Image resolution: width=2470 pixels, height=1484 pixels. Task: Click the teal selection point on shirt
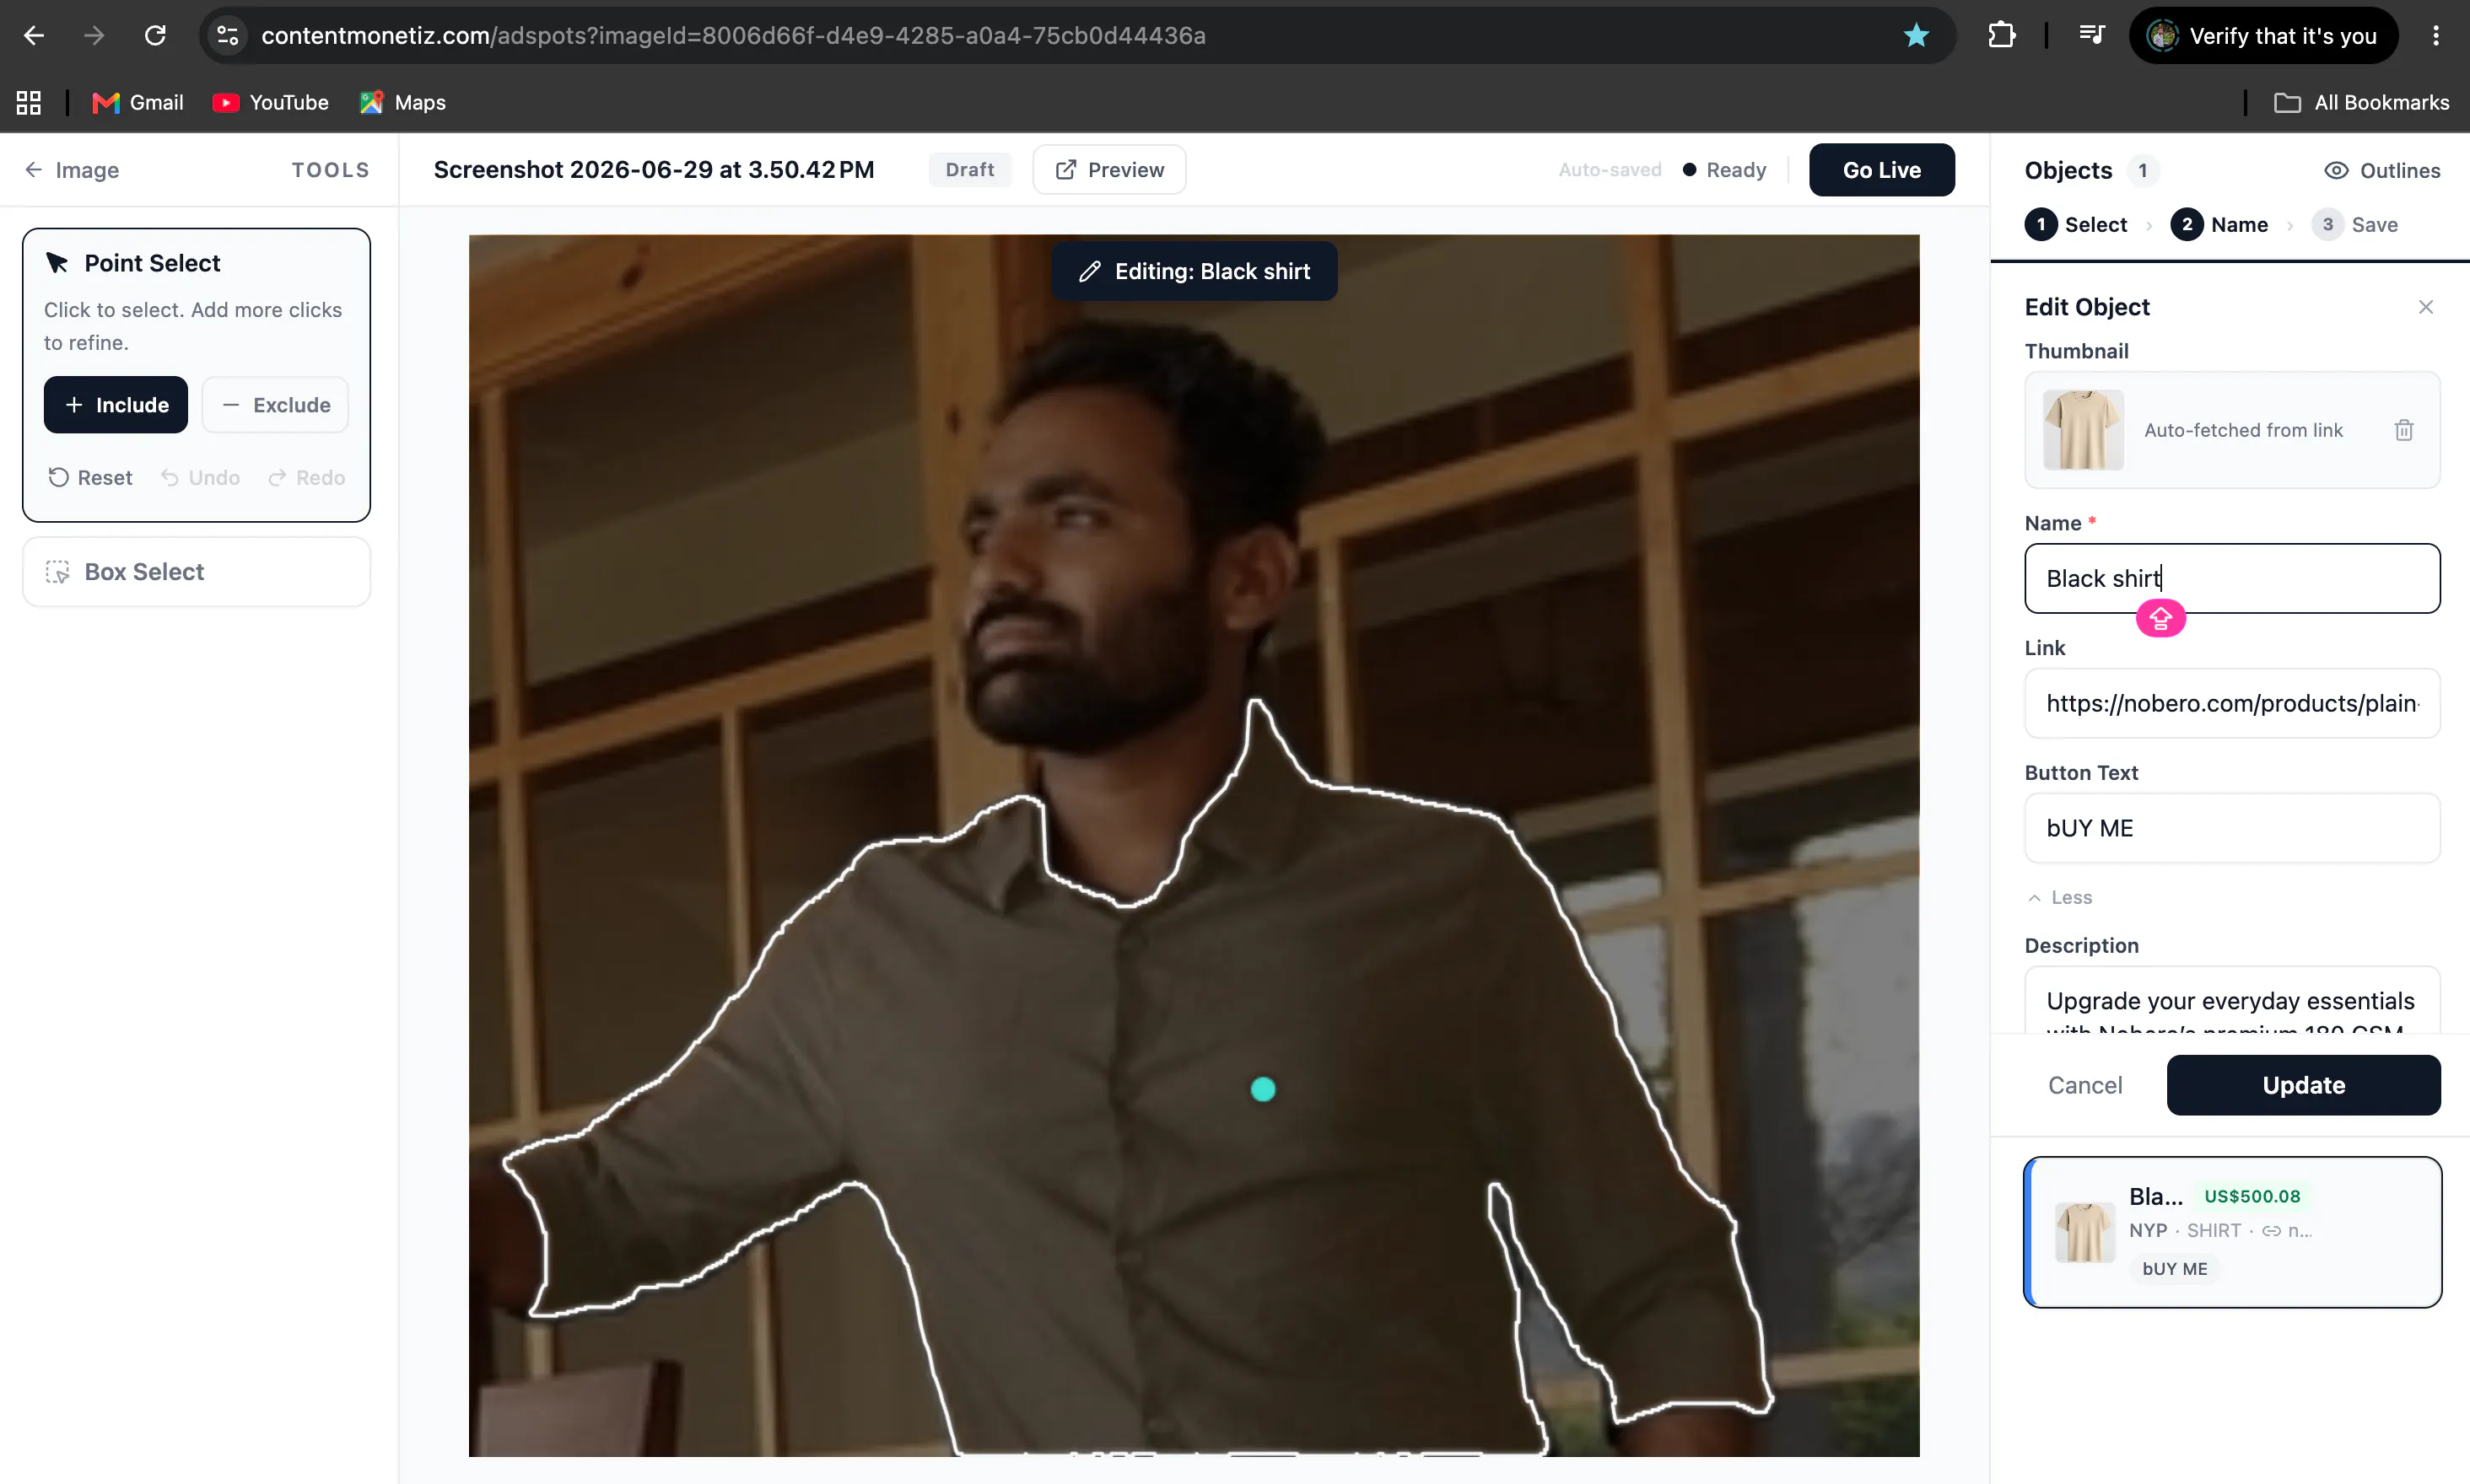(x=1264, y=1089)
